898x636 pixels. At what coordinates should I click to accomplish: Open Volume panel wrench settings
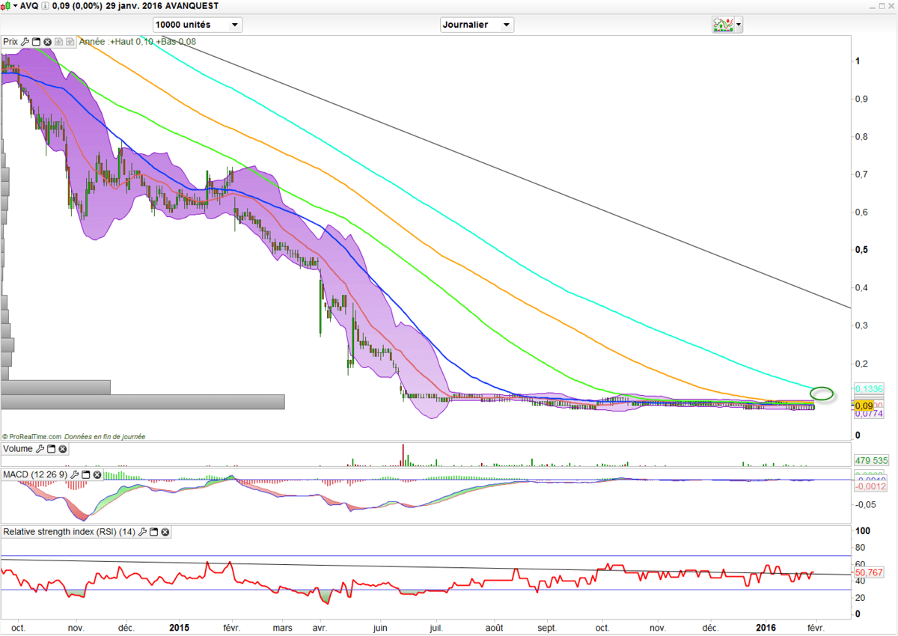(40, 449)
